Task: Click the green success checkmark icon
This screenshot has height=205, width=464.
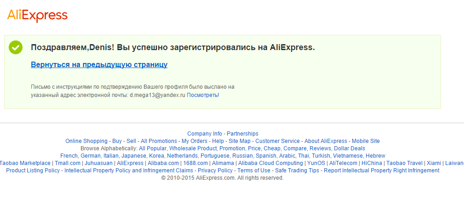Action: click(x=16, y=47)
